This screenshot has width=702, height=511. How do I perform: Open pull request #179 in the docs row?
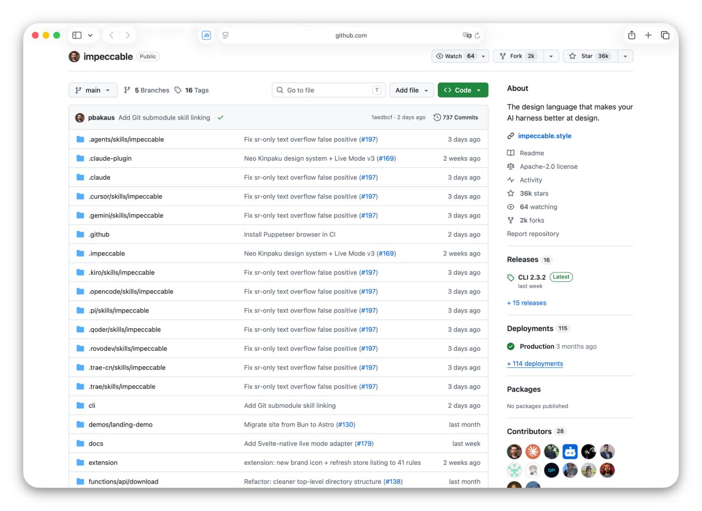click(x=364, y=443)
